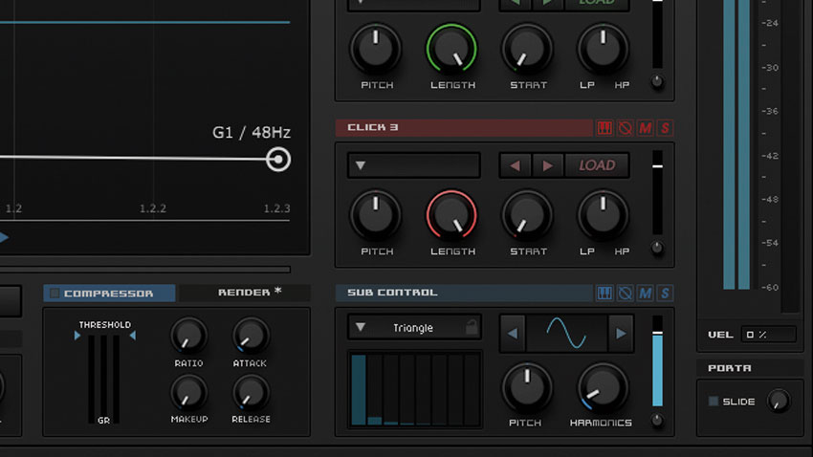Select next sub waveform arrow

621,335
